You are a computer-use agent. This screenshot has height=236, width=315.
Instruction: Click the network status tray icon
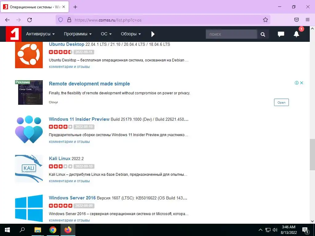click(x=268, y=230)
